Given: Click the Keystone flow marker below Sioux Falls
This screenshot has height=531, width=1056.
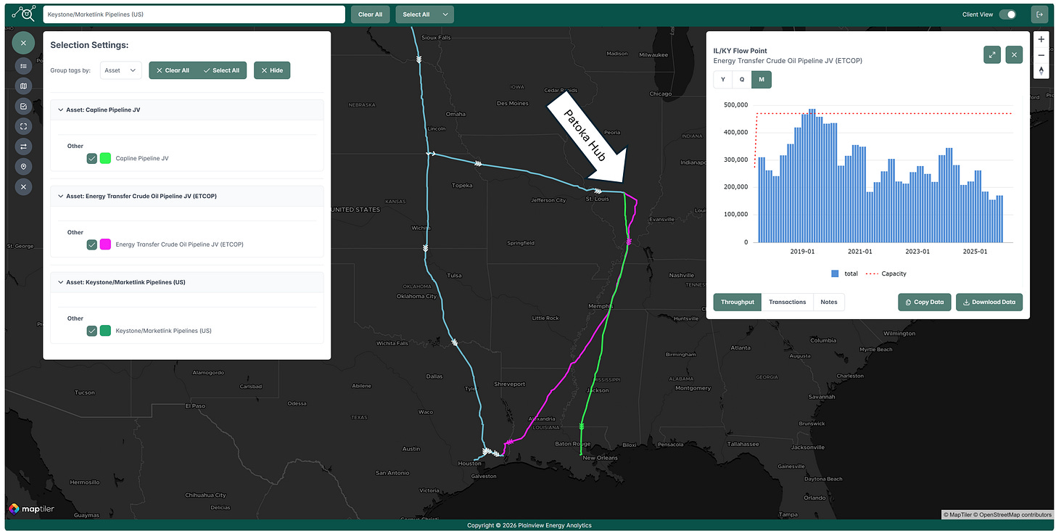Looking at the screenshot, I should coord(418,59).
